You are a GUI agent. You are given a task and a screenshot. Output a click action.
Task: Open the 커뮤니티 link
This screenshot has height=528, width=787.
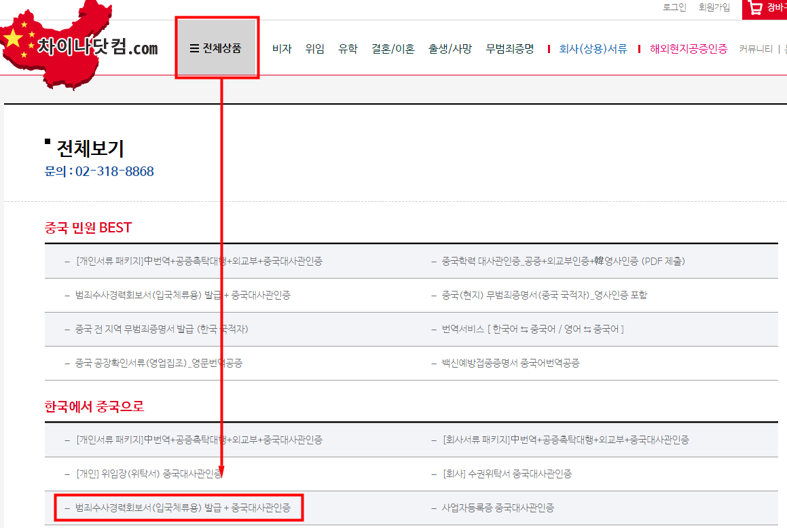tap(756, 49)
